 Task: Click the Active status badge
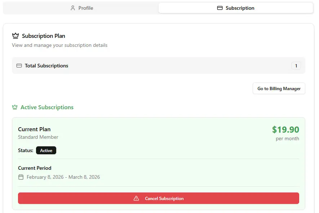(46, 150)
